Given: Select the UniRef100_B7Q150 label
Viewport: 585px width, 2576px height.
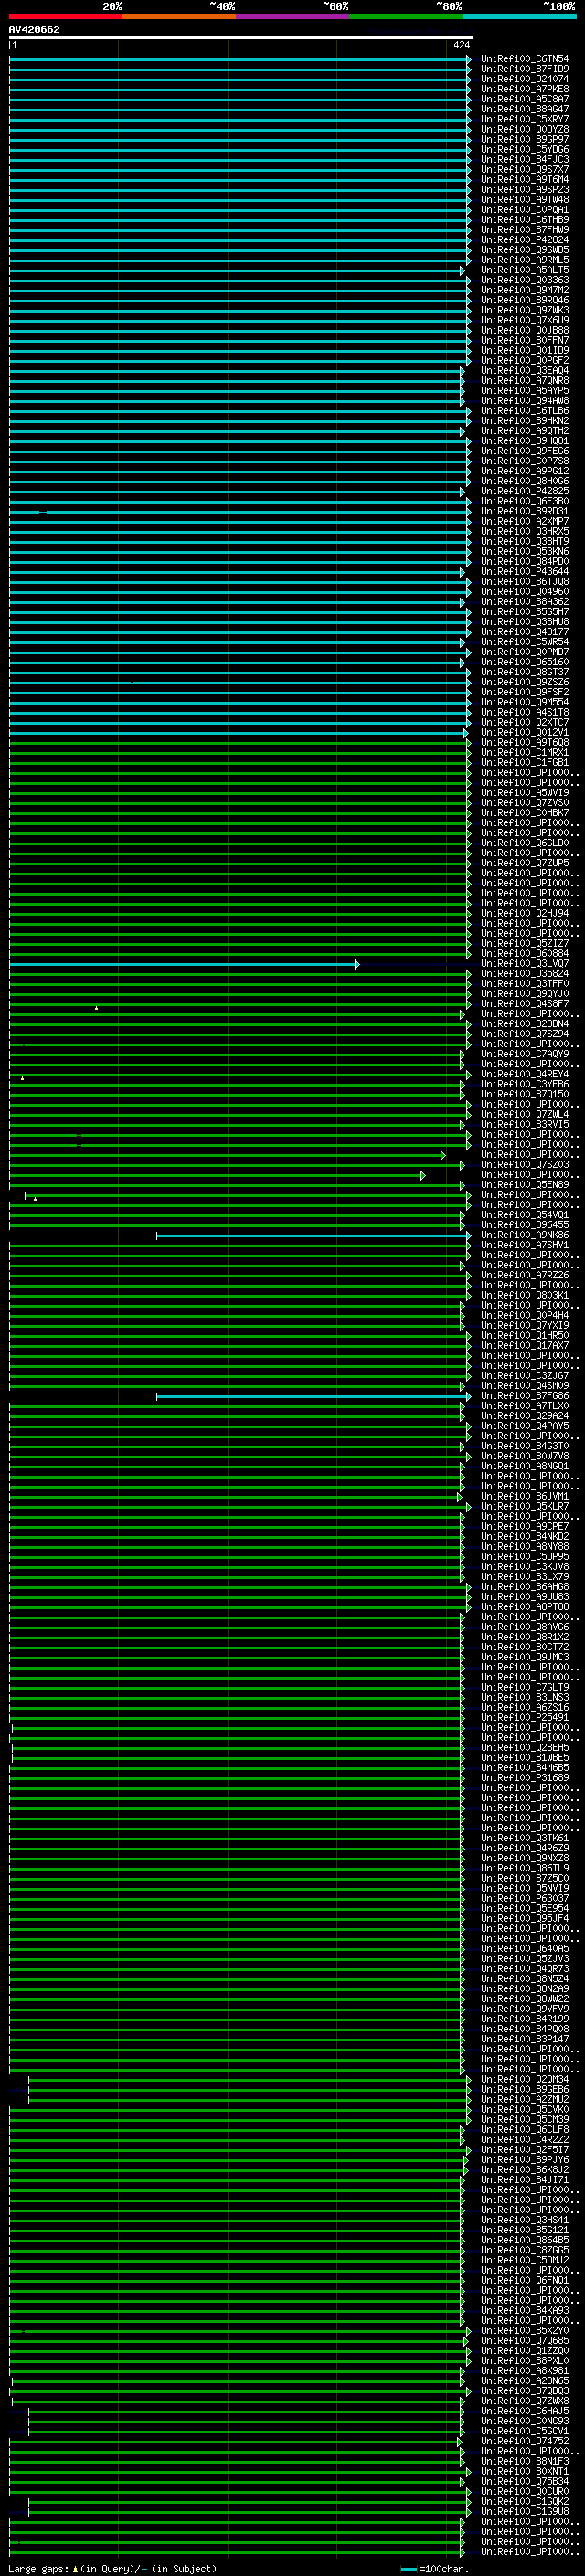Looking at the screenshot, I should tap(525, 1094).
